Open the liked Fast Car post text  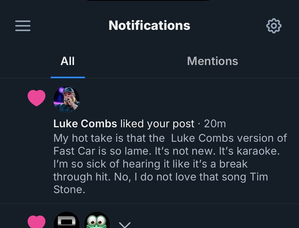click(170, 164)
